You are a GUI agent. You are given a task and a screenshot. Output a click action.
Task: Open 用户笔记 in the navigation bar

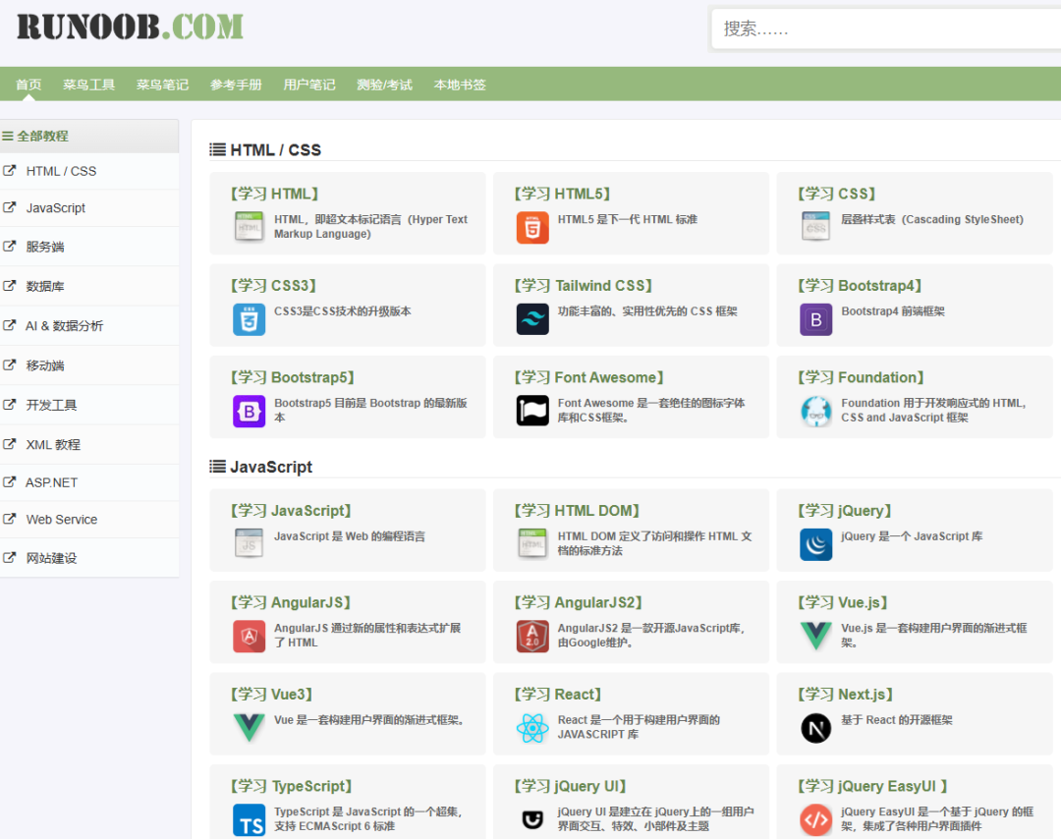click(x=309, y=84)
